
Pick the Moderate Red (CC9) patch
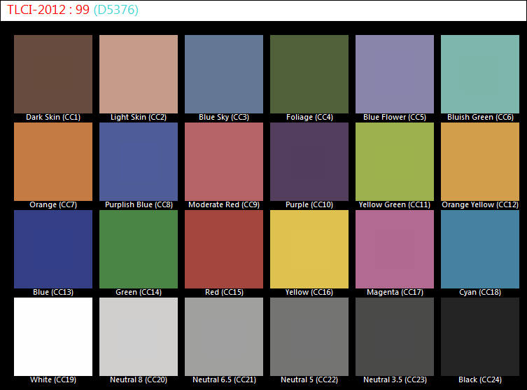(x=224, y=162)
